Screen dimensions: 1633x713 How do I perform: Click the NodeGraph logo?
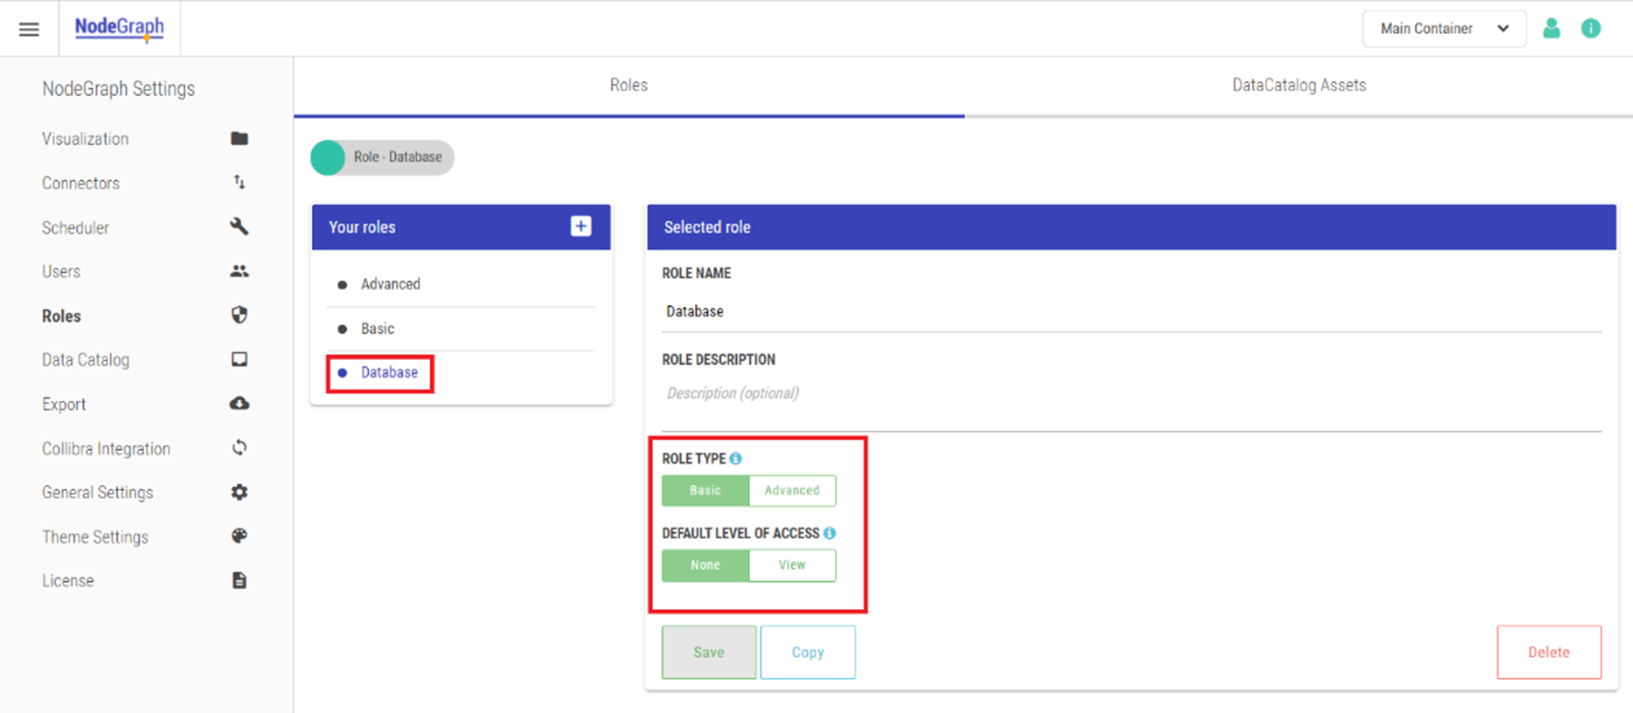tap(119, 27)
